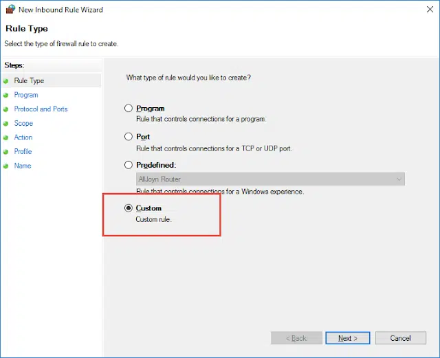Click green bullet beside Program step
Viewport: 440px width, 358px height.
(6, 96)
